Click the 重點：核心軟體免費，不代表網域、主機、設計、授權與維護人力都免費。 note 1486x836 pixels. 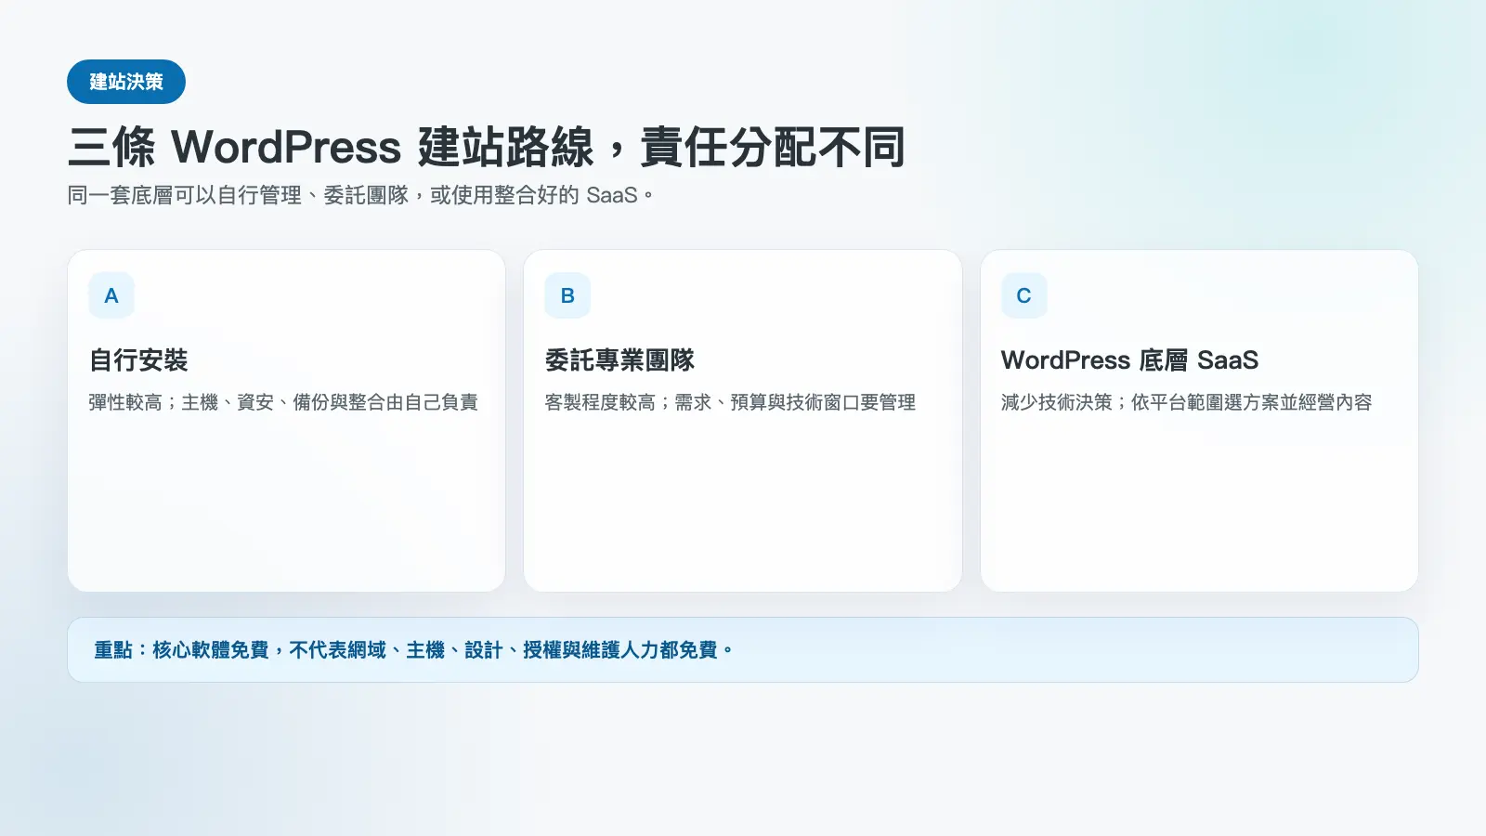click(743, 649)
